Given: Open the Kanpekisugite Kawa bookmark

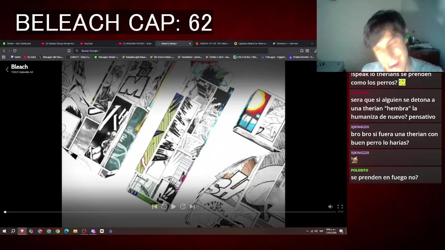Looking at the screenshot, I should point(135,57).
